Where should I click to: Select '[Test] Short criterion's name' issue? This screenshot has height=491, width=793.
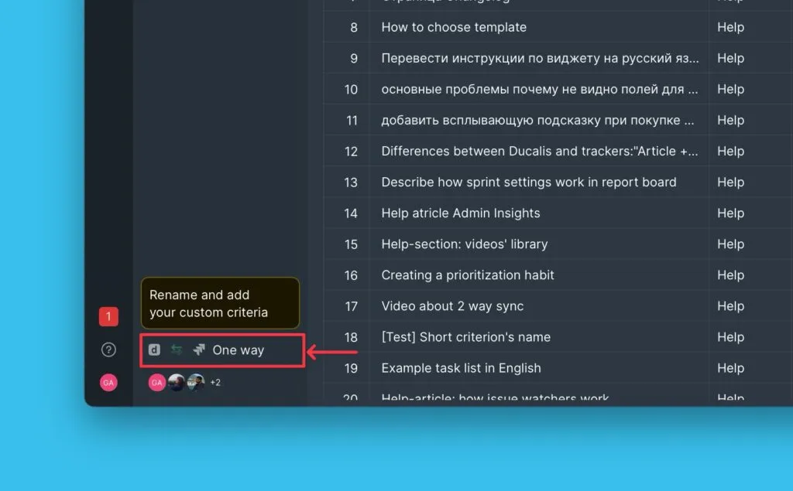click(466, 337)
